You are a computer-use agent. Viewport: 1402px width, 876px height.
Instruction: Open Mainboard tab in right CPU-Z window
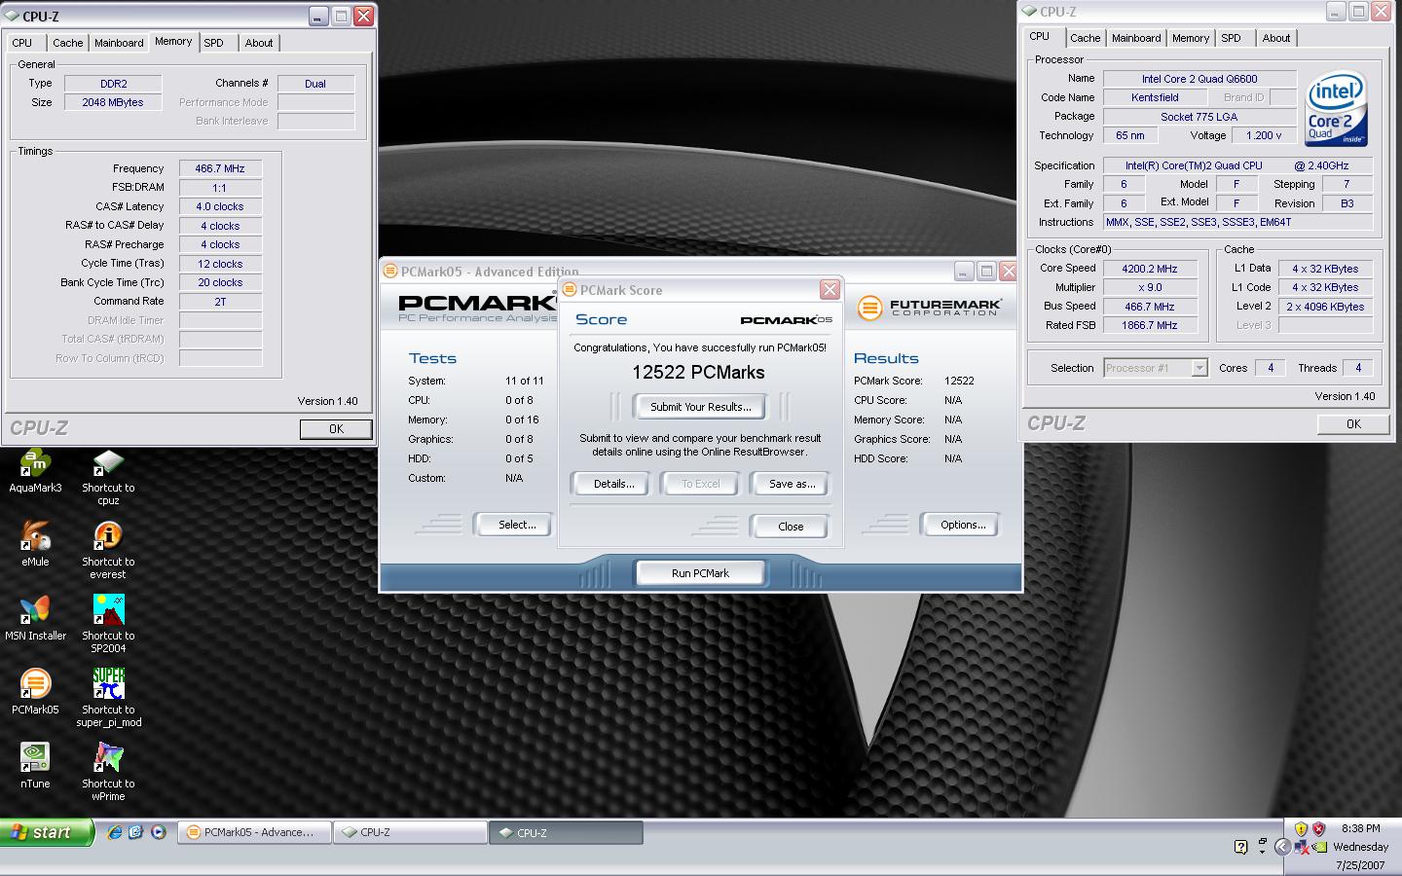tap(1136, 38)
